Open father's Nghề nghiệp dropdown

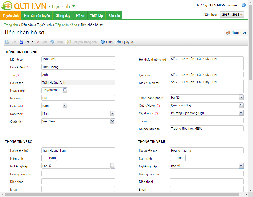pos(113,166)
